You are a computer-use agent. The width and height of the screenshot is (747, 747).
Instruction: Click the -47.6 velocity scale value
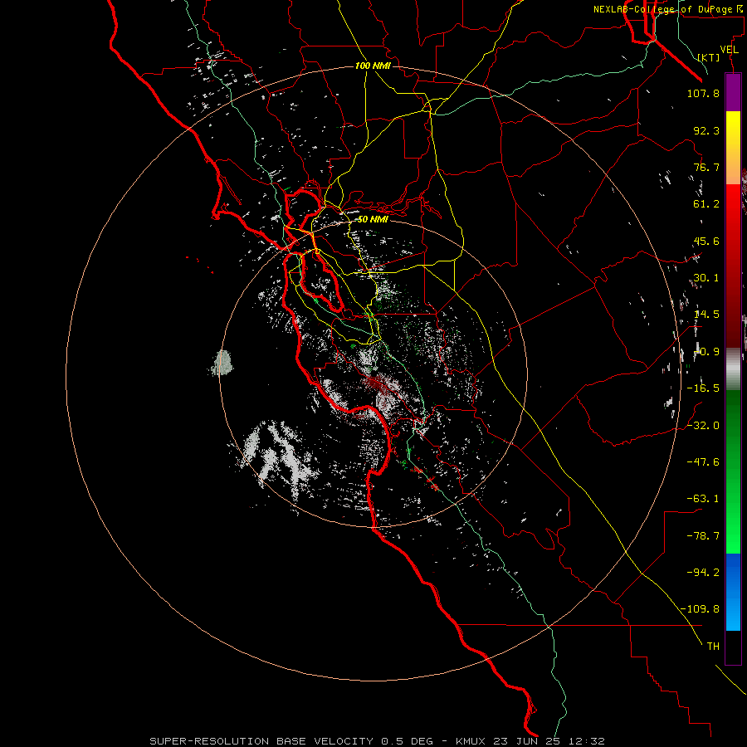coord(703,462)
